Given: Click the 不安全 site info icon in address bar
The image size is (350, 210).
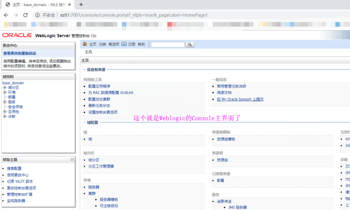Looking at the screenshot, I should [37, 15].
